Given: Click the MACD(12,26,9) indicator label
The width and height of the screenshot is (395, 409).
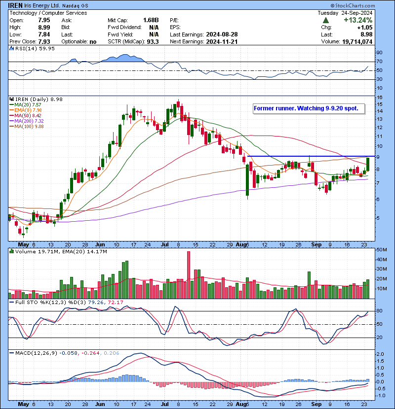Looking at the screenshot, I should pos(36,353).
